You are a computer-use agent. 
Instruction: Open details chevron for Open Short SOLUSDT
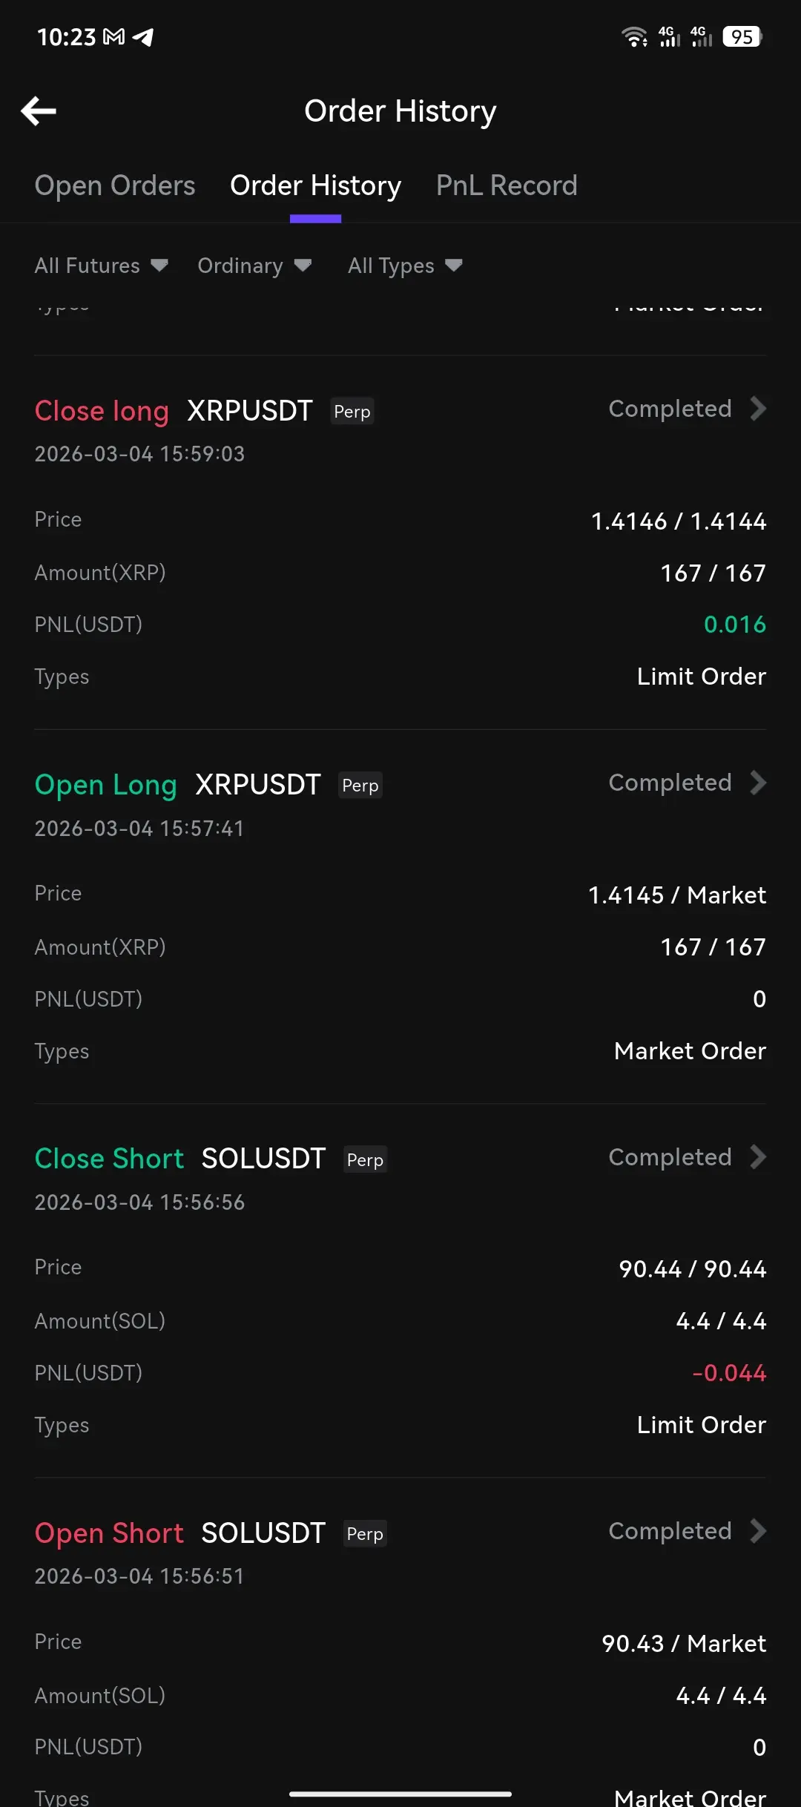tap(758, 1531)
